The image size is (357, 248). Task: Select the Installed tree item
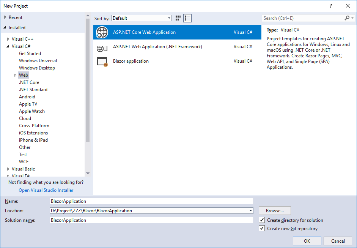coord(17,28)
